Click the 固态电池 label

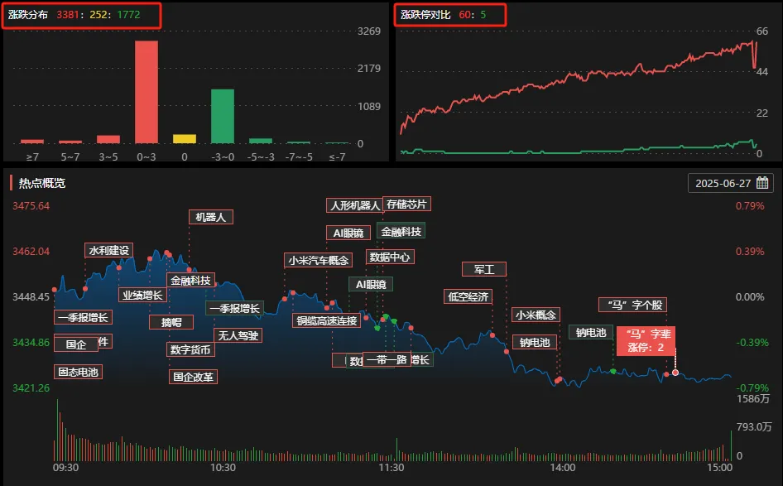click(78, 372)
